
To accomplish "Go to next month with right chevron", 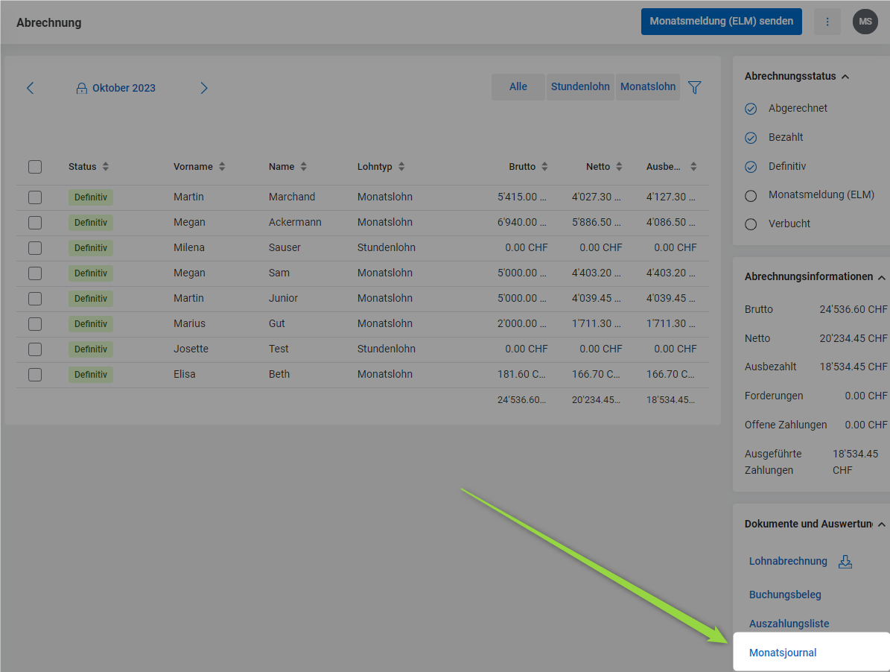I will pos(203,88).
